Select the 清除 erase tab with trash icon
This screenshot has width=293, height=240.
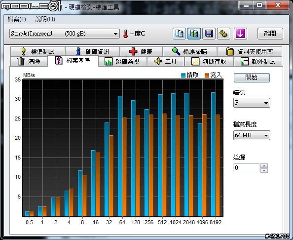tap(29, 61)
